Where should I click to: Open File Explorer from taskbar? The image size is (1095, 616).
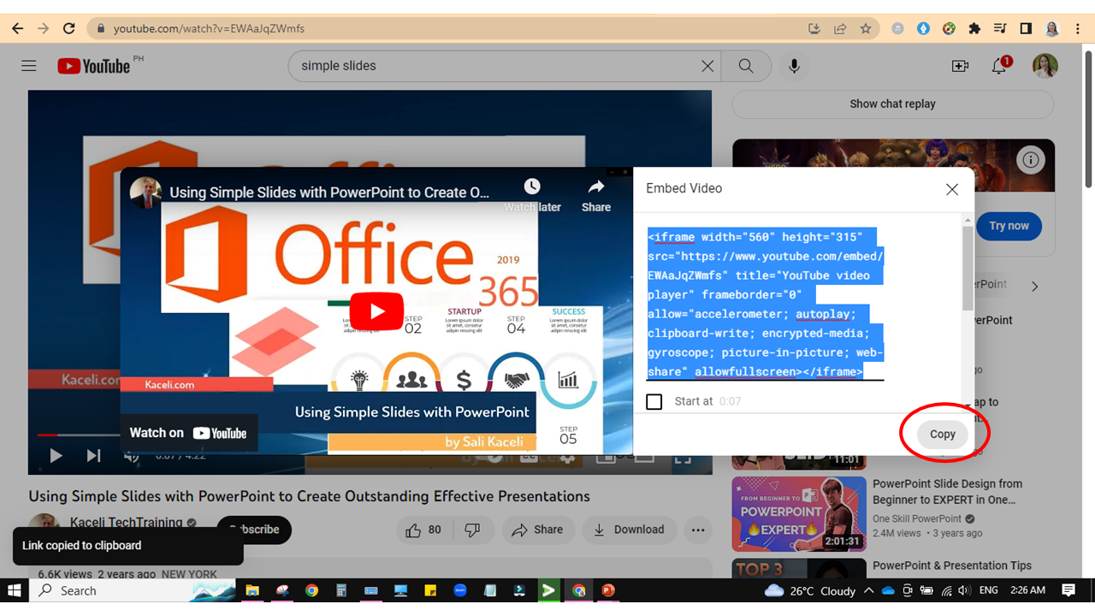click(252, 590)
